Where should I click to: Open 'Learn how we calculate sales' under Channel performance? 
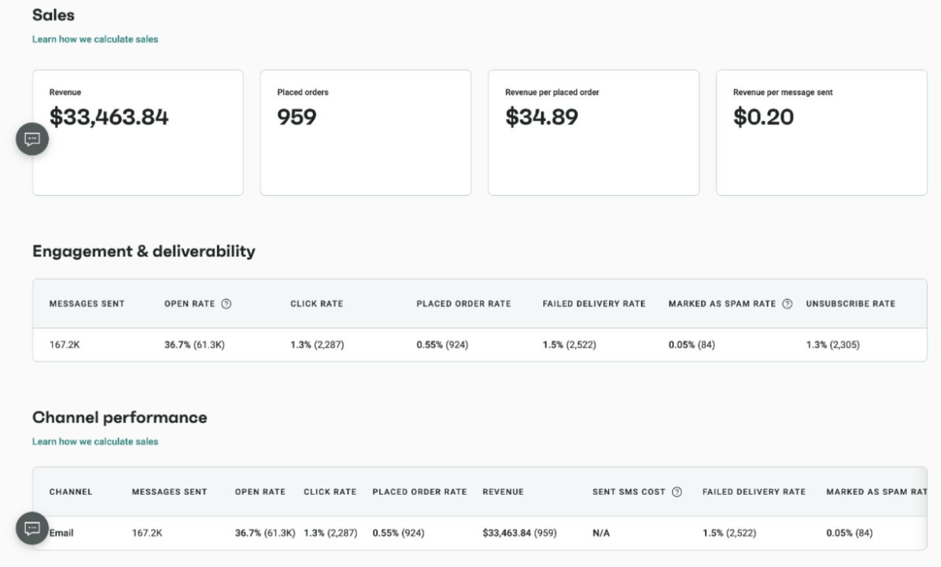click(95, 441)
